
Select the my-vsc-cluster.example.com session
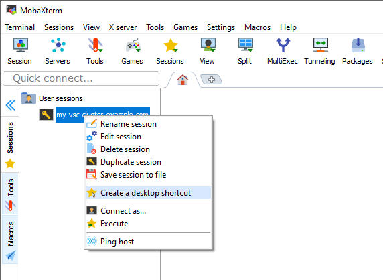pyautogui.click(x=102, y=115)
